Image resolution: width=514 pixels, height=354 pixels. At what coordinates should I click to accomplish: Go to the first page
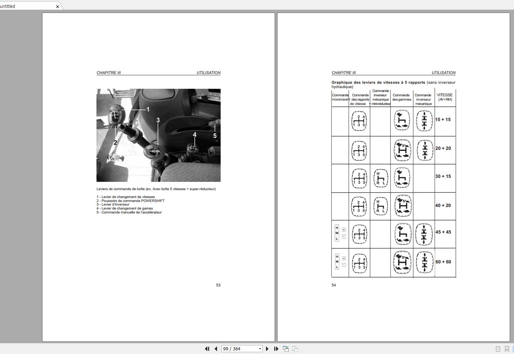(x=207, y=349)
